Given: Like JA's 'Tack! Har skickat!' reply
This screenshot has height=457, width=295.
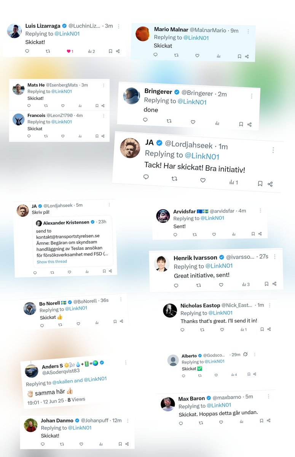Looking at the screenshot, I should pos(203,180).
